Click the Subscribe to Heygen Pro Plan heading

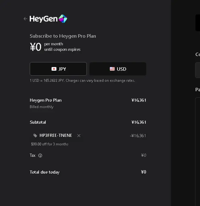click(63, 36)
